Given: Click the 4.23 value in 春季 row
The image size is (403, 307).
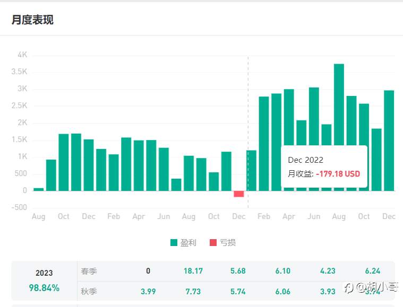Looking at the screenshot, I should tap(328, 271).
